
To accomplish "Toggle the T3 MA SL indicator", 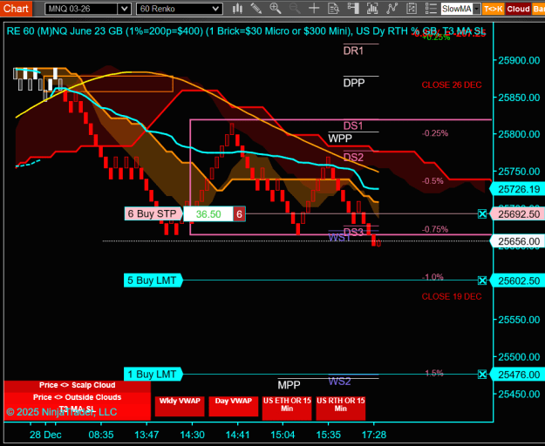I will coord(77,409).
